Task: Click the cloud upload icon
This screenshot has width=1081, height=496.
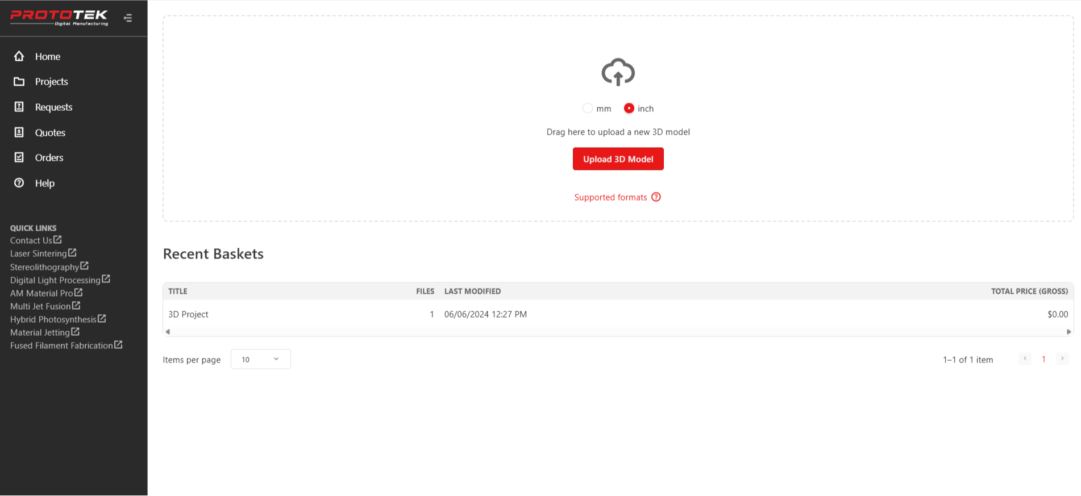Action: pos(618,72)
